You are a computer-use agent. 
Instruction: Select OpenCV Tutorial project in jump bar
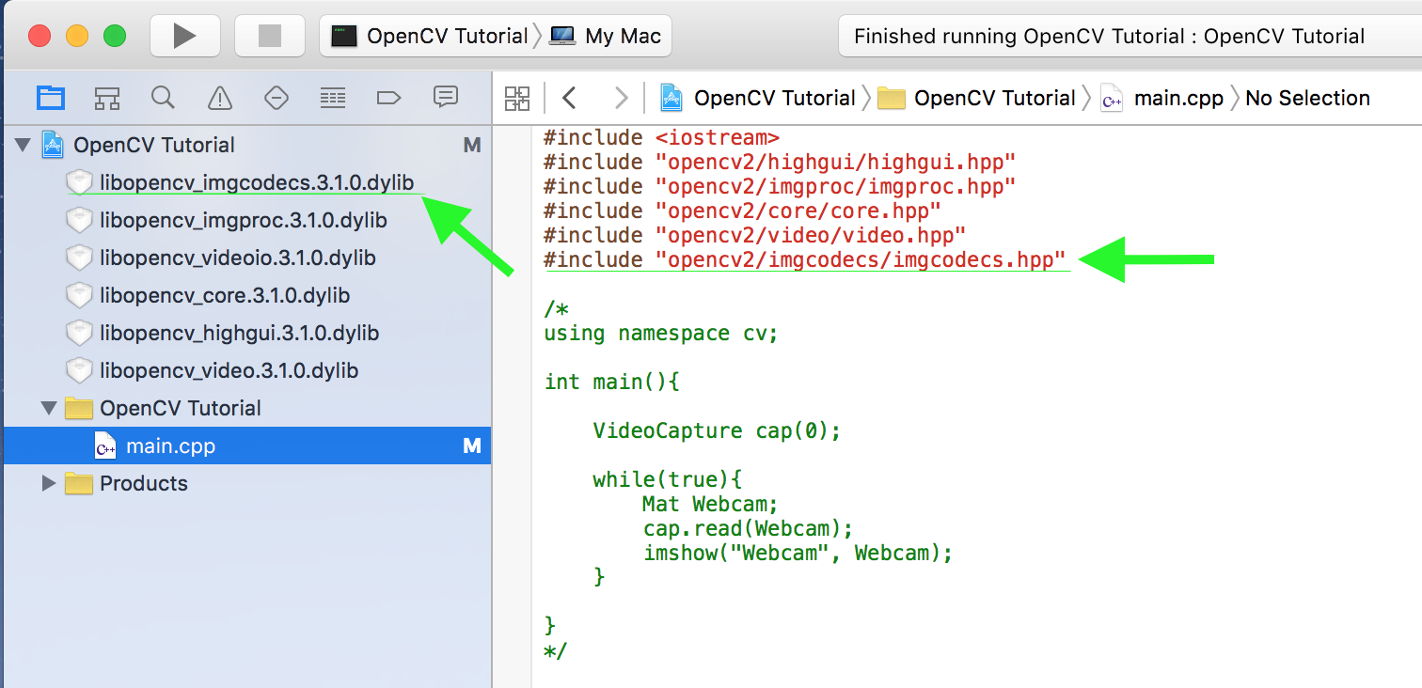758,98
